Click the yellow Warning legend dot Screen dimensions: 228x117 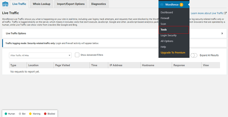click(x=30, y=114)
